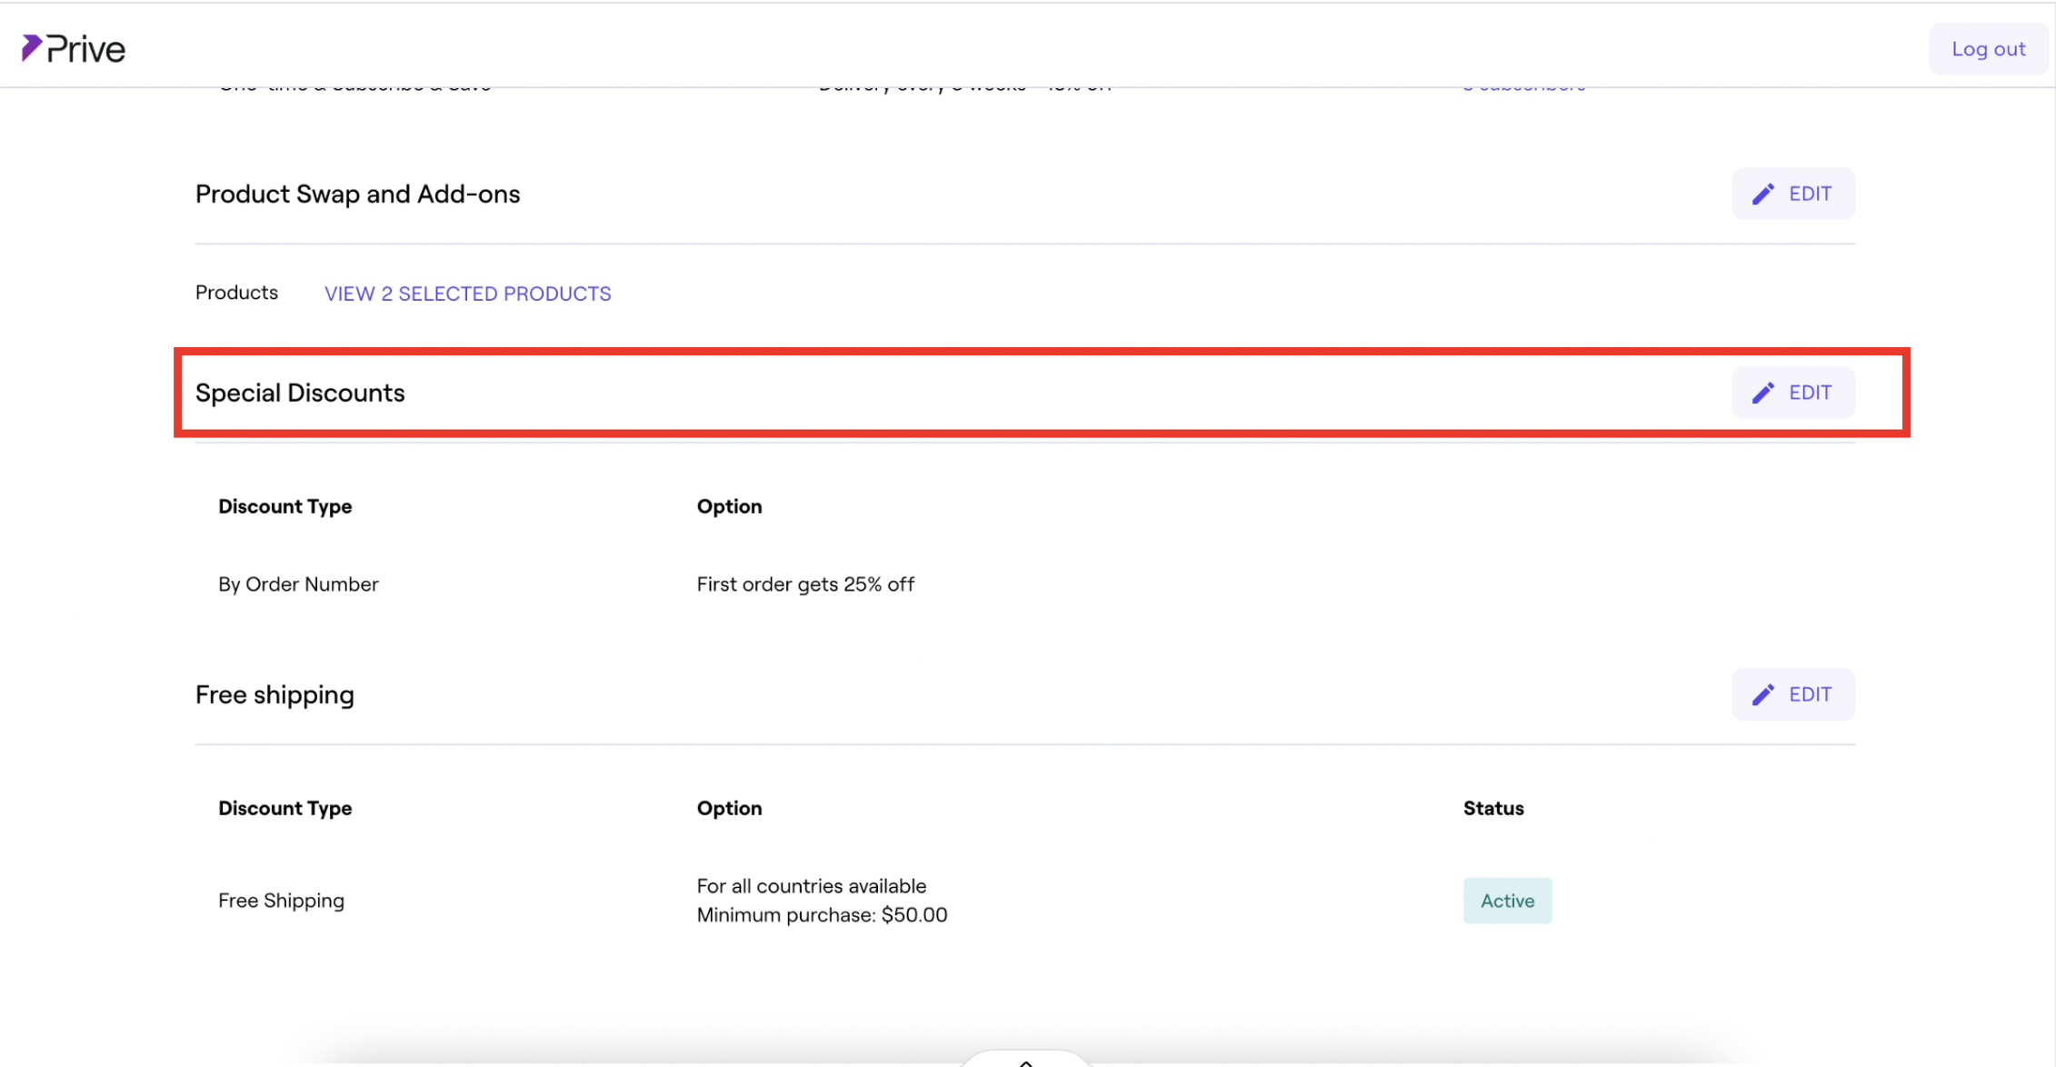This screenshot has height=1067, width=2056.
Task: Log out of Prive
Action: [x=1988, y=49]
